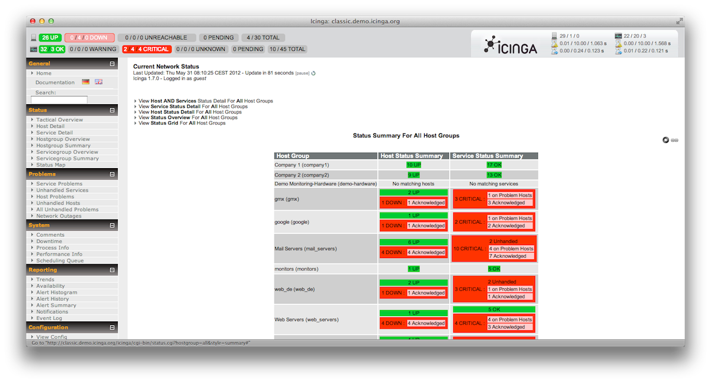This screenshot has height=383, width=711.
Task: Click the green 10 UP bar for Company 1
Action: click(x=413, y=165)
